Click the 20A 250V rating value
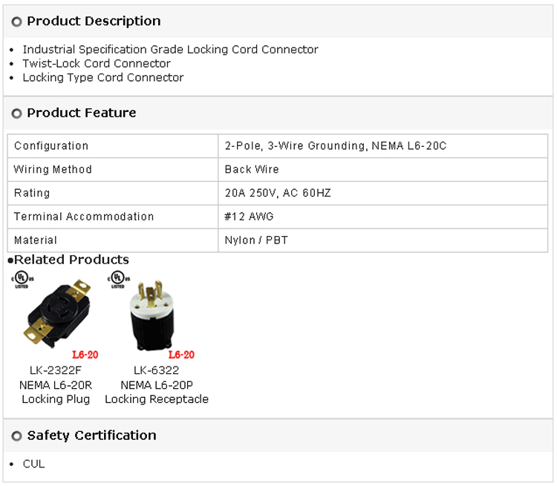The width and height of the screenshot is (557, 486). pos(278,193)
